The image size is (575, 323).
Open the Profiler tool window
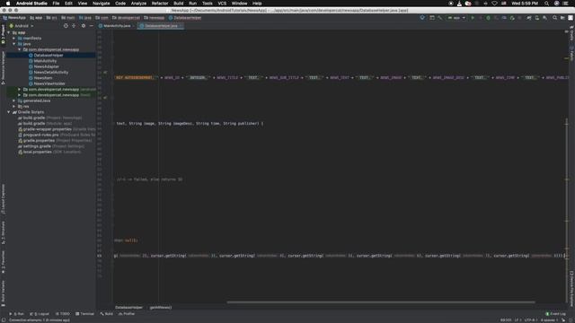[x=127, y=314]
